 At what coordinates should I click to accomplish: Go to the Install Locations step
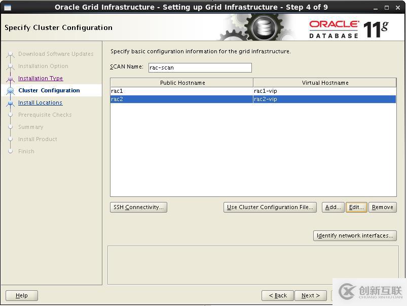[x=40, y=103]
